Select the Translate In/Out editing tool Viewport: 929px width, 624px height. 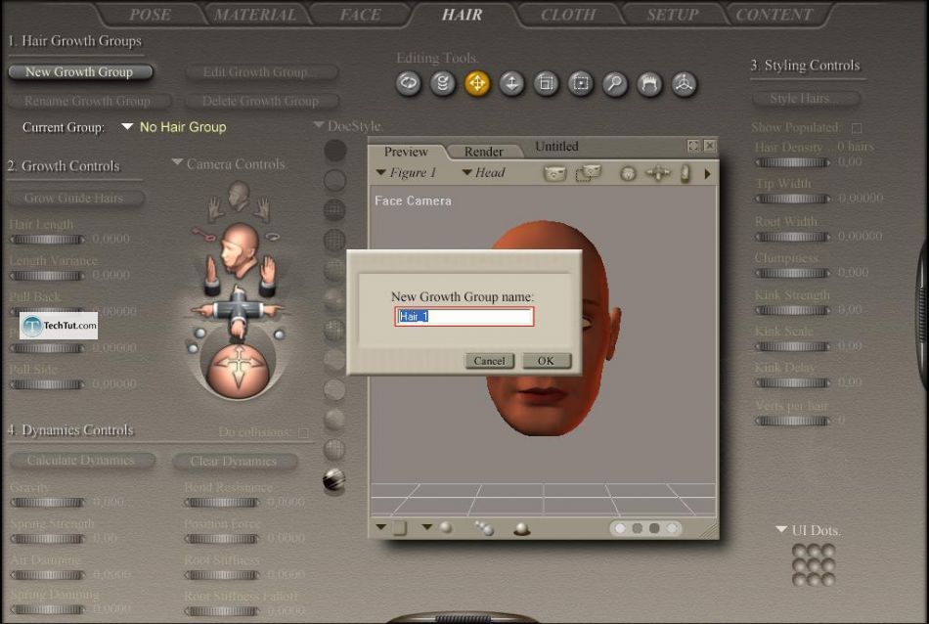511,83
